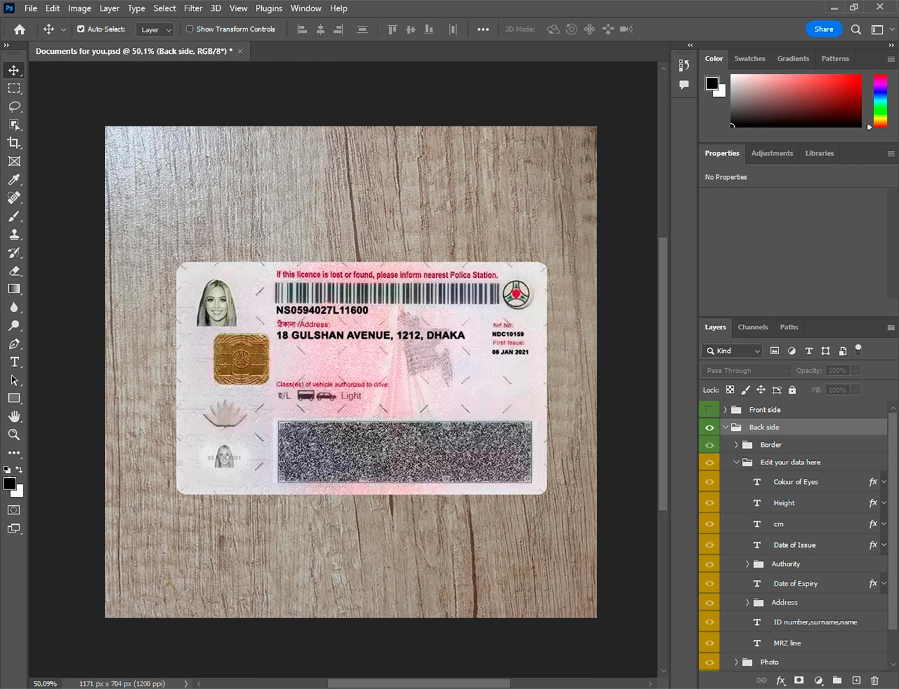Viewport: 899px width, 689px height.
Task: Select the Clone Stamp tool
Action: (14, 235)
